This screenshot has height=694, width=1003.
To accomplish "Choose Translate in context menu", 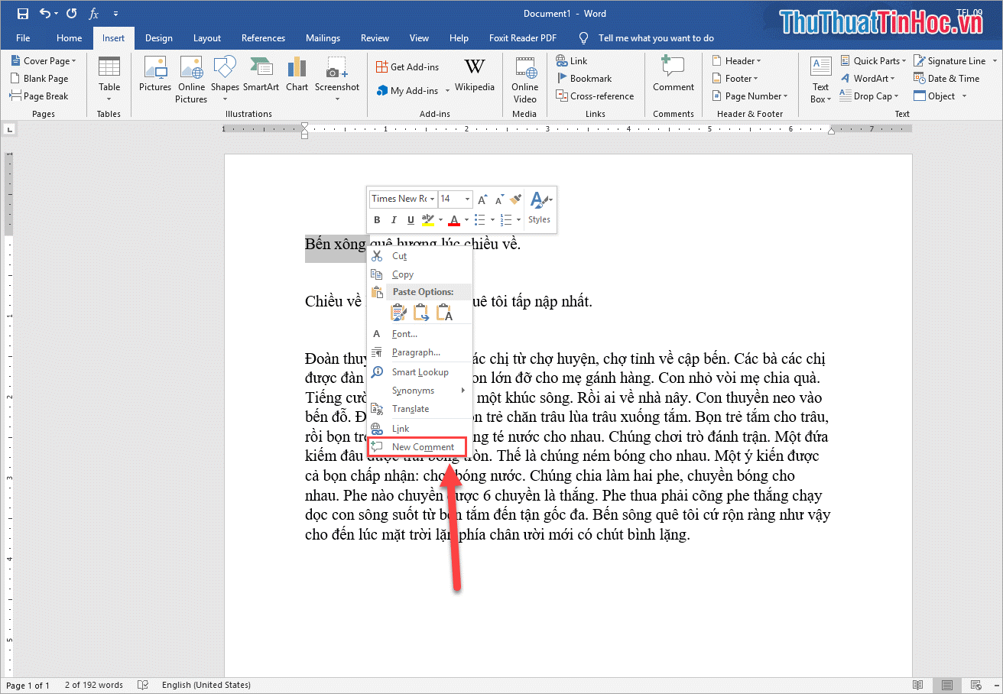I will click(x=420, y=409).
